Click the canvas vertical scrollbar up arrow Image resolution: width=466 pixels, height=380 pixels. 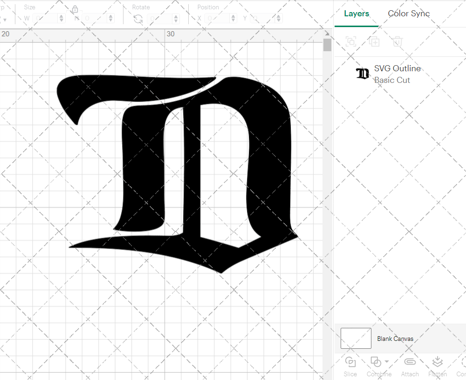tap(327, 35)
